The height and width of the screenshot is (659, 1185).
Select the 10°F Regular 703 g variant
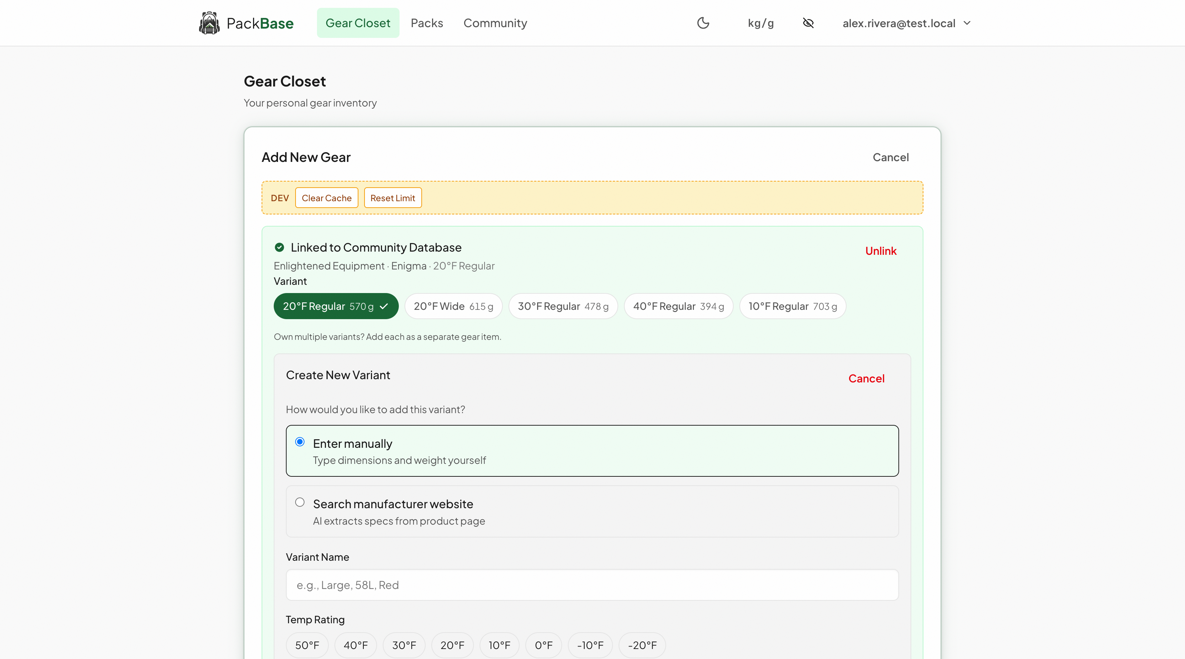793,306
